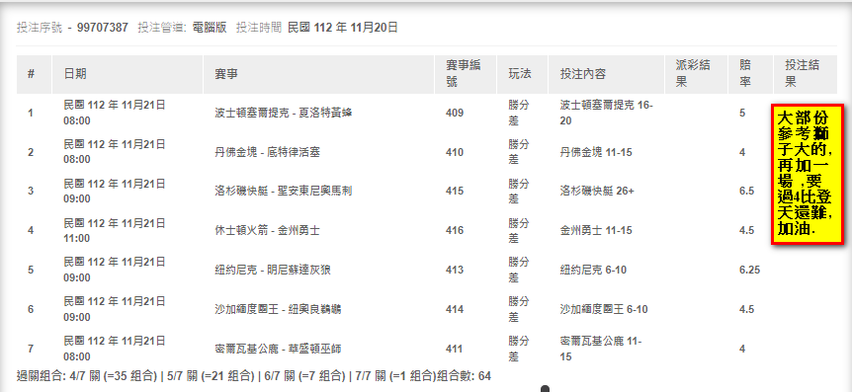The image size is (852, 392).
Task: Select the match 密爾瓦基公鹿 - 華盛頓巫師
Action: click(x=278, y=349)
